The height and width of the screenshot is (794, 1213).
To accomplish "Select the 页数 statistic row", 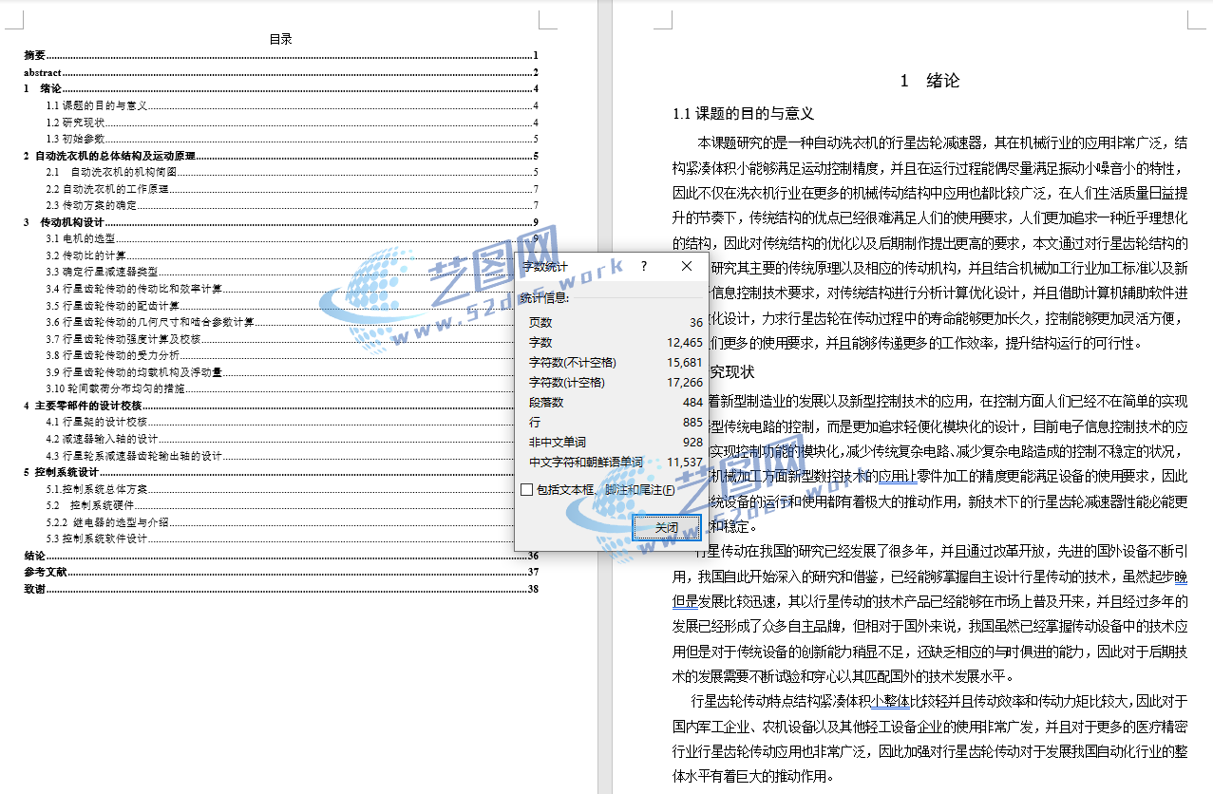I will click(616, 323).
